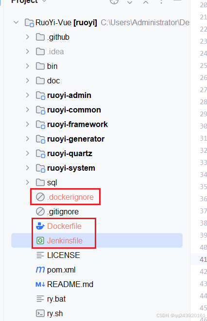Image resolution: width=207 pixels, height=321 pixels.
Task: Click the ruoyi-admin module folder icon
Action: (x=40, y=96)
